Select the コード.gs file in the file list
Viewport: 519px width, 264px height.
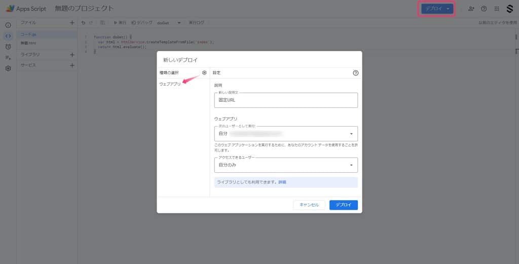tap(29, 34)
